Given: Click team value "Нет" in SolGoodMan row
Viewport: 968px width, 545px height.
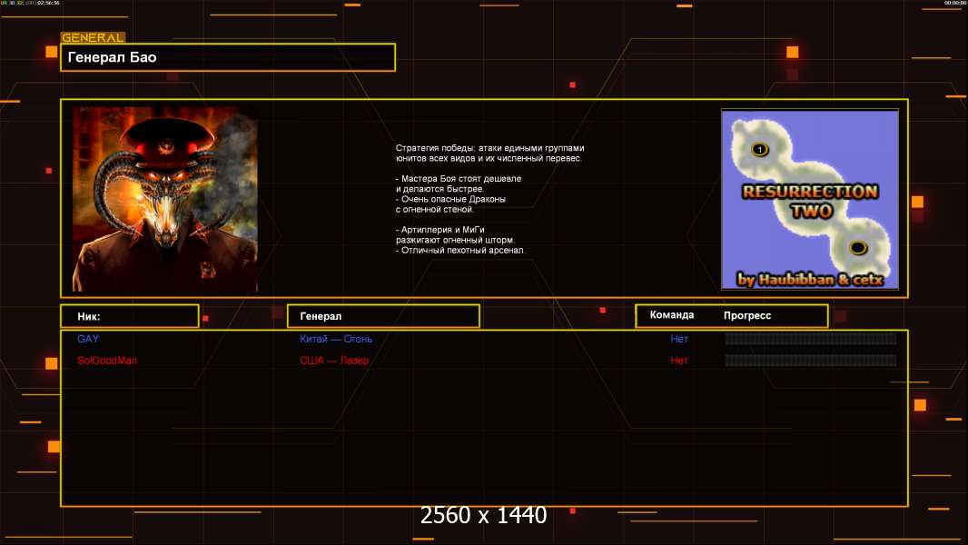Looking at the screenshot, I should point(679,361).
